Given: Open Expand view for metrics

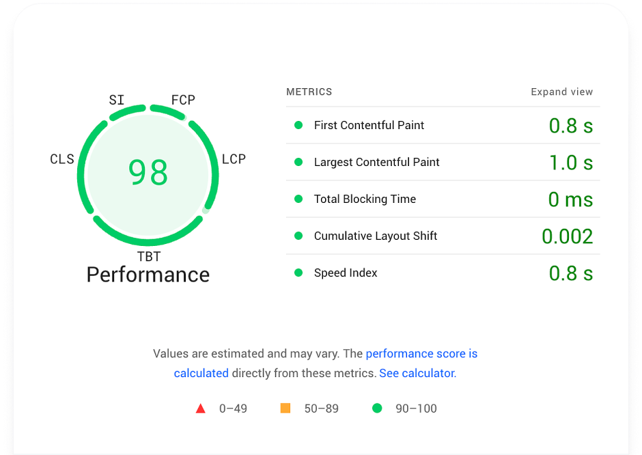Looking at the screenshot, I should pos(561,92).
